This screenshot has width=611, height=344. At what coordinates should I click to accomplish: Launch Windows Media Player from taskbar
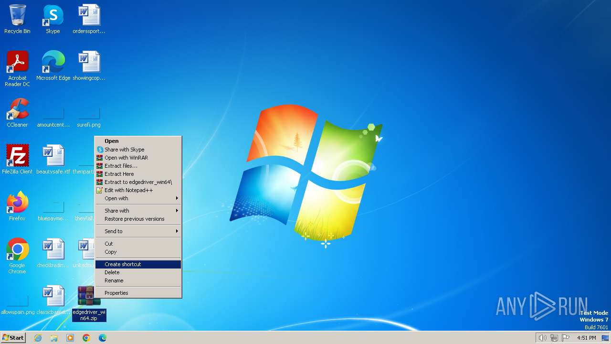tap(70, 338)
